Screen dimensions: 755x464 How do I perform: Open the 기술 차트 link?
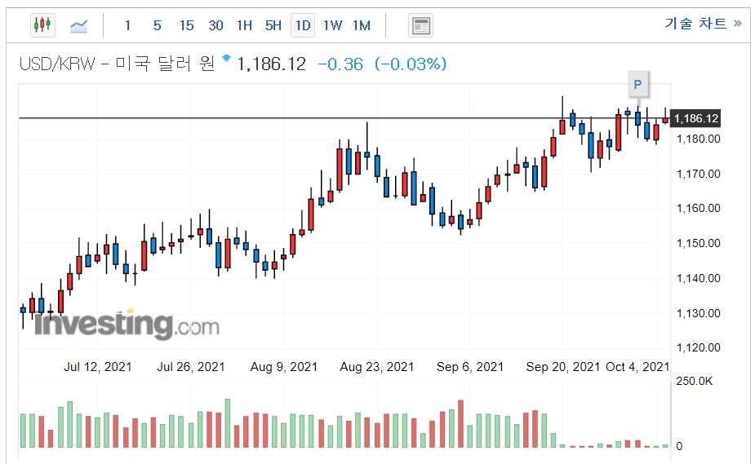click(704, 23)
